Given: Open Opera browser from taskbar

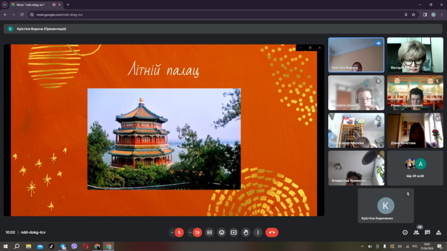Looking at the screenshot, I should (85, 247).
